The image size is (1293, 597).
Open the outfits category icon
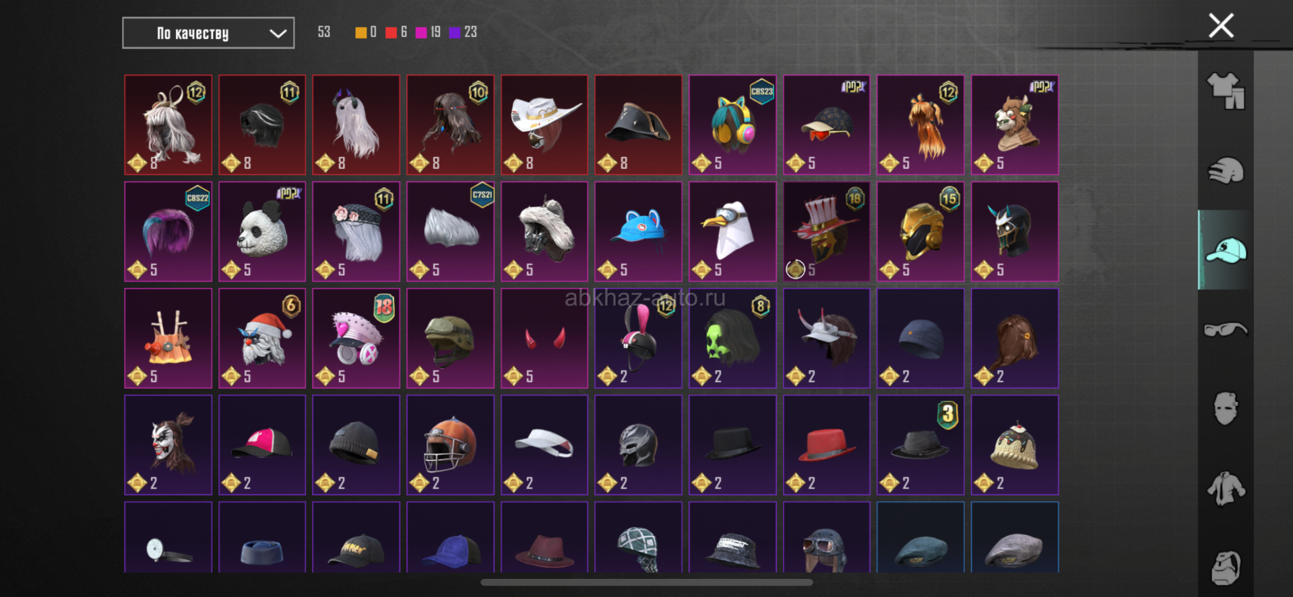[x=1226, y=91]
